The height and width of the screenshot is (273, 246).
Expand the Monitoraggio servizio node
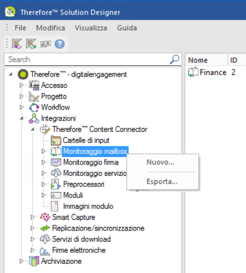pos(44,173)
